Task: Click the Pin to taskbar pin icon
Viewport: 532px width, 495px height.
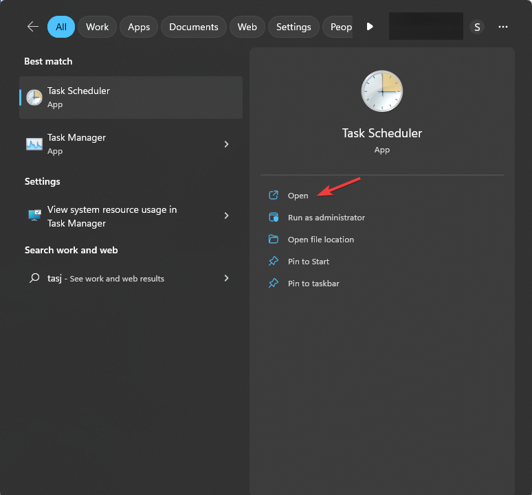Action: (274, 283)
